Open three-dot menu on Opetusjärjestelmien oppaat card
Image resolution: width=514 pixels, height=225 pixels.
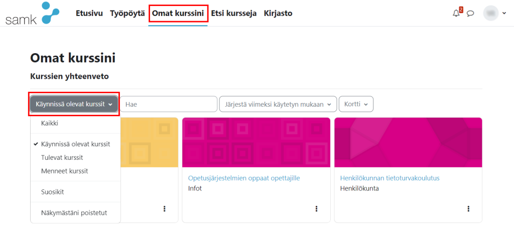316,208
